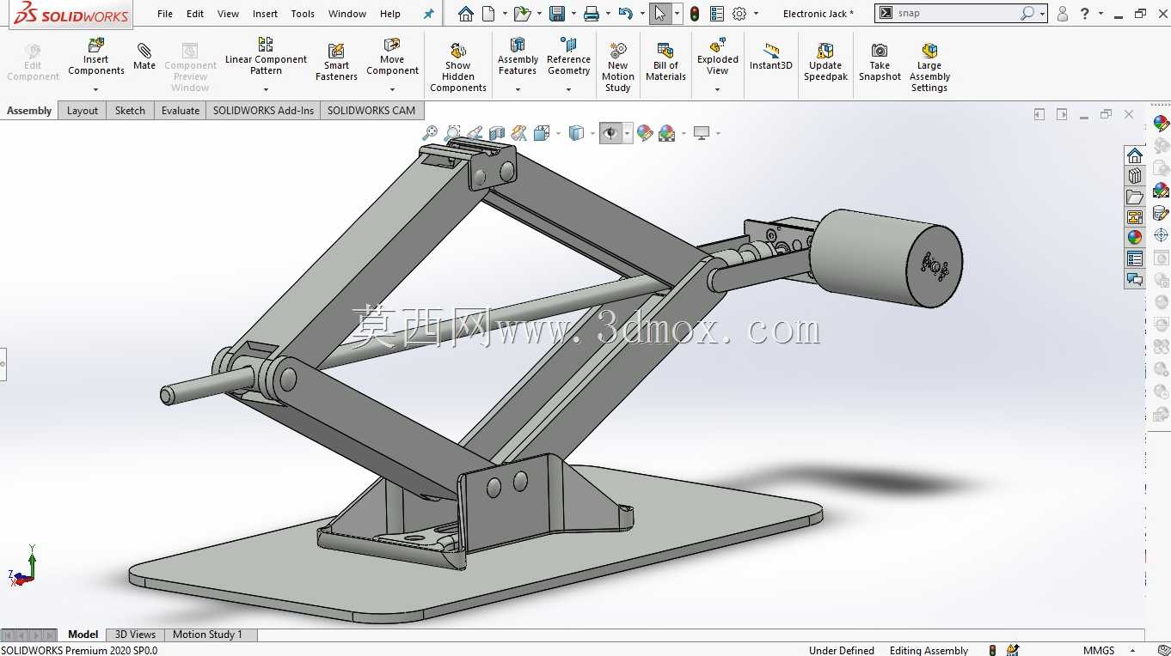Image resolution: width=1171 pixels, height=656 pixels.
Task: Open the Insert menu
Action: tap(265, 14)
